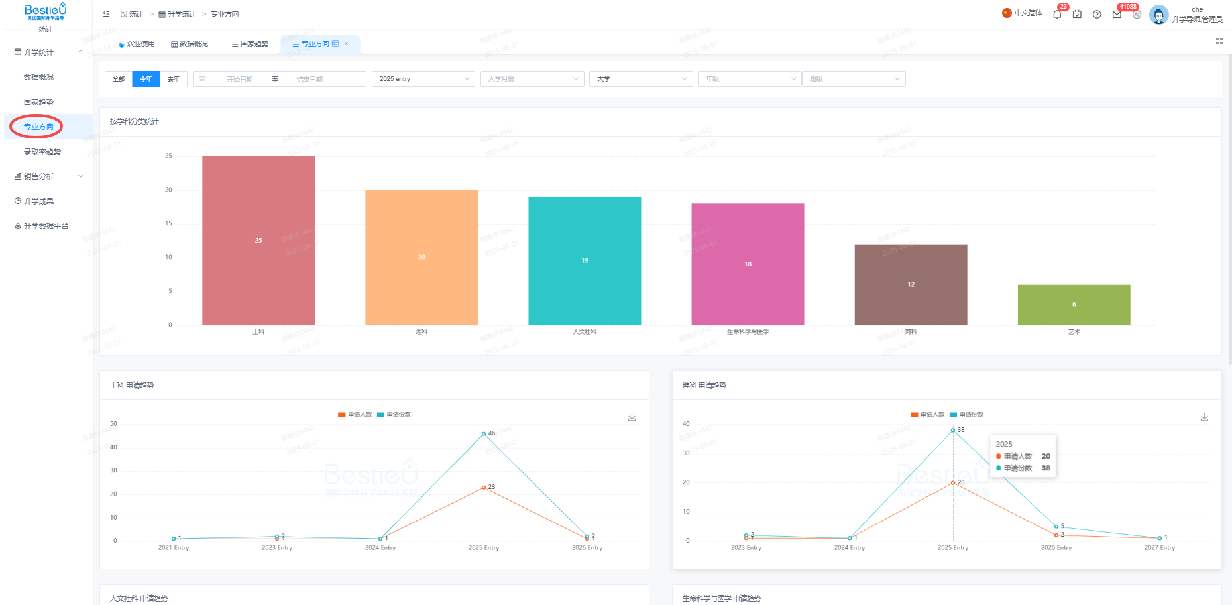Viewport: 1232px width, 605px height.
Task: Click the 开始日期 date input
Action: coord(239,79)
